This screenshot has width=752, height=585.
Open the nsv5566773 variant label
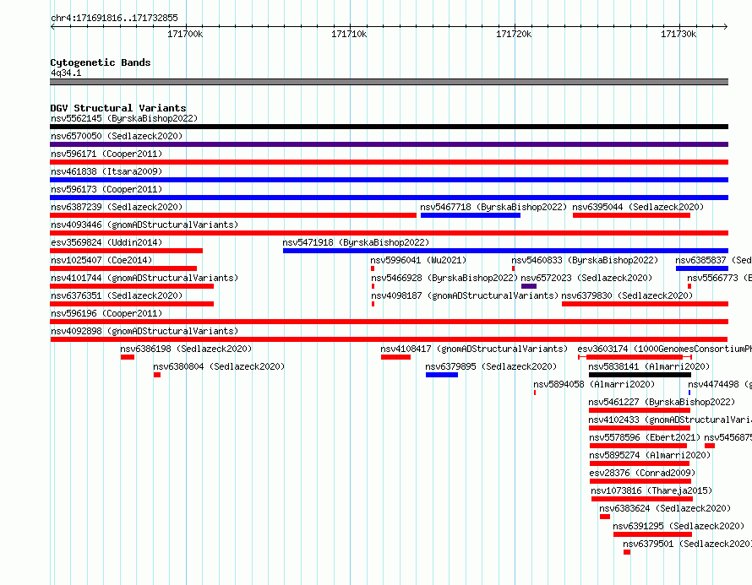[x=719, y=278]
